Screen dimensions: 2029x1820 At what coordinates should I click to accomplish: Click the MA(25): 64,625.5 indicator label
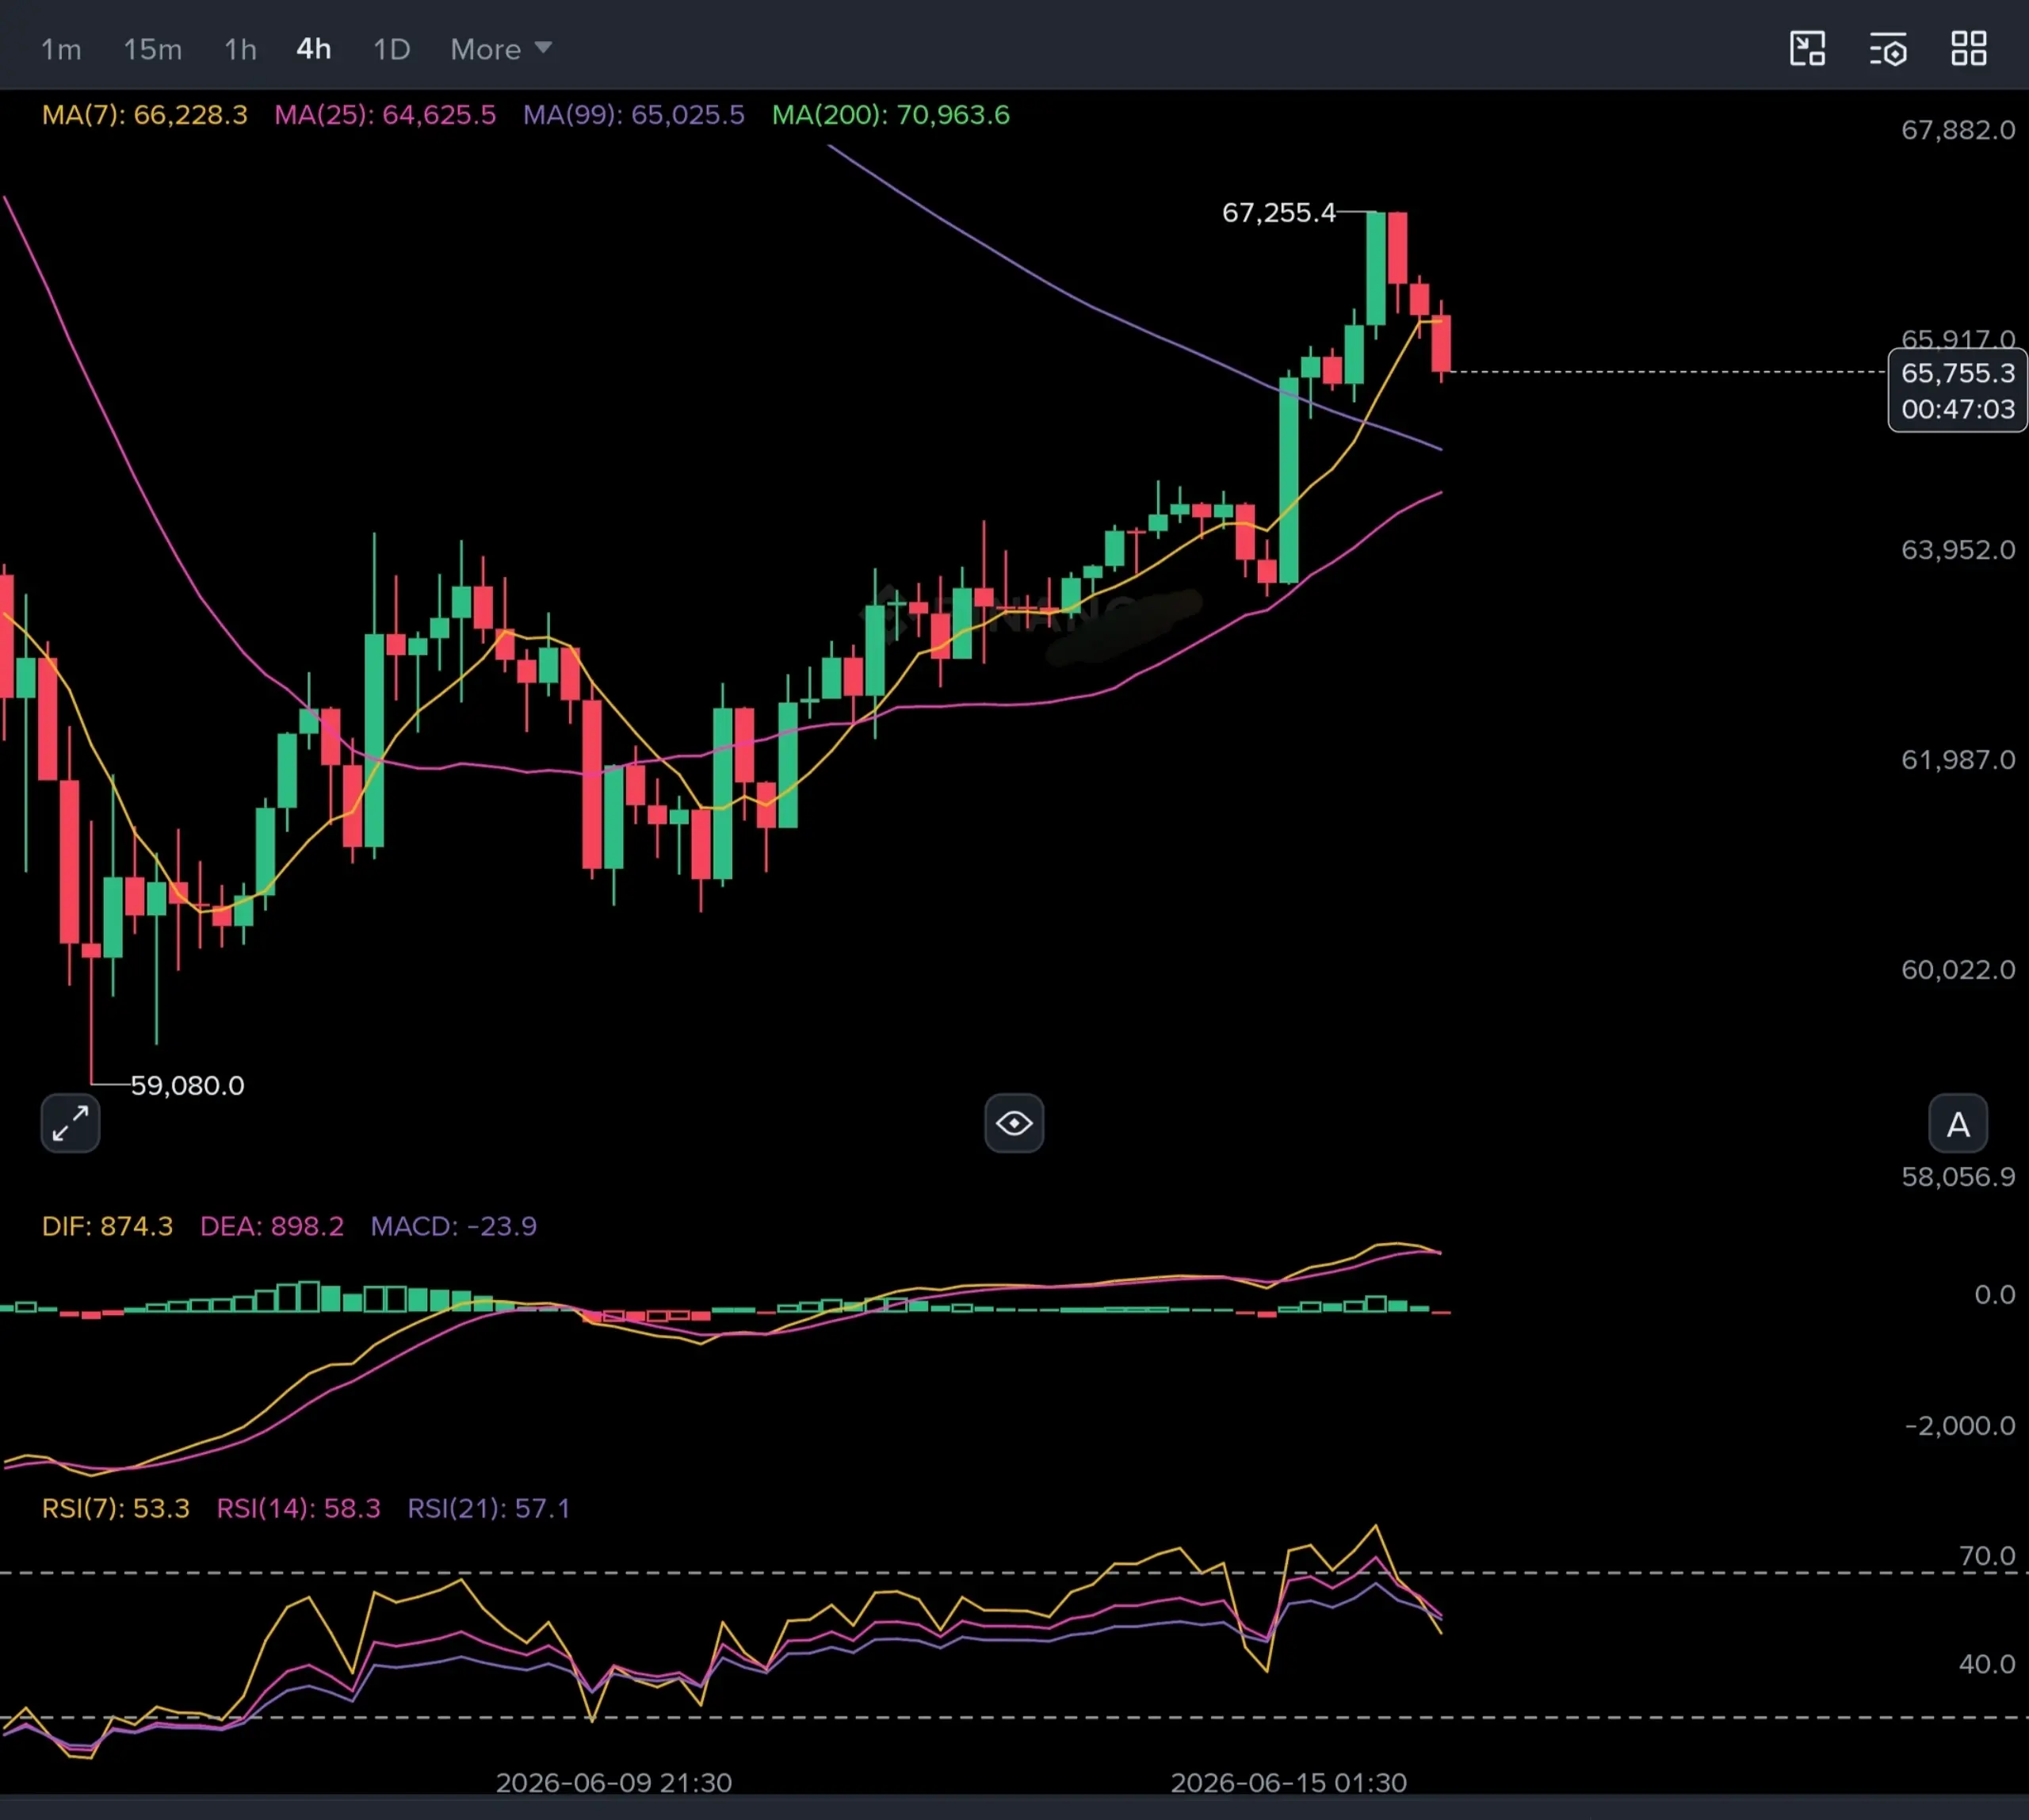[385, 115]
